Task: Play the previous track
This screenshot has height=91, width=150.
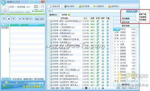Action: pos(4,19)
